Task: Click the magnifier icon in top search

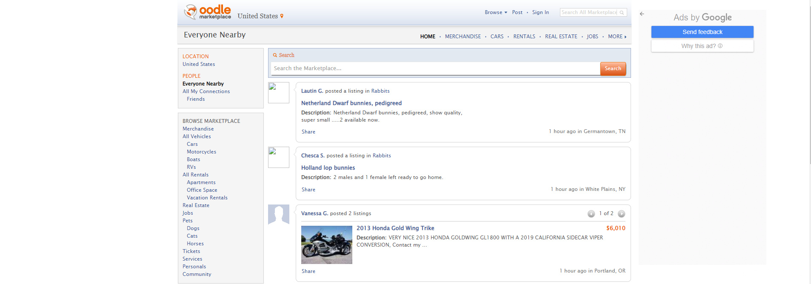Action: (622, 13)
